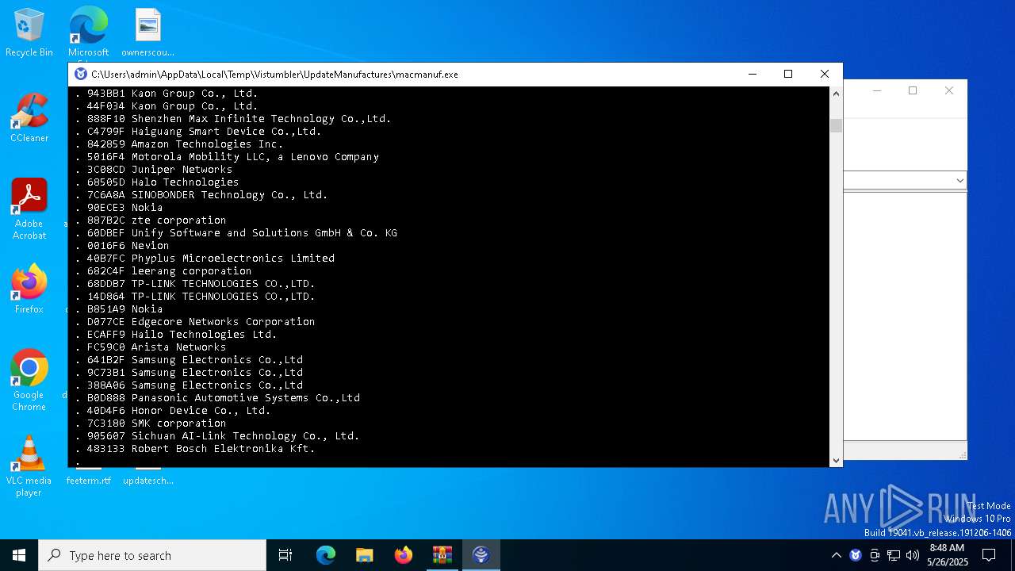Click the Arista Networks line
The image size is (1015, 571).
(151, 347)
